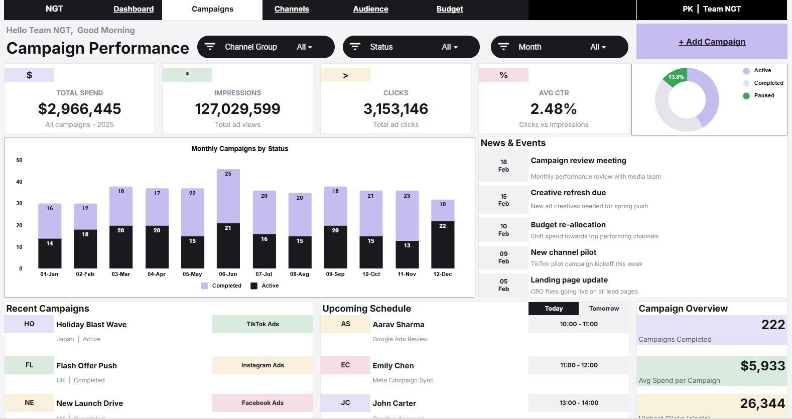Click the Channel Group filter icon

click(210, 47)
